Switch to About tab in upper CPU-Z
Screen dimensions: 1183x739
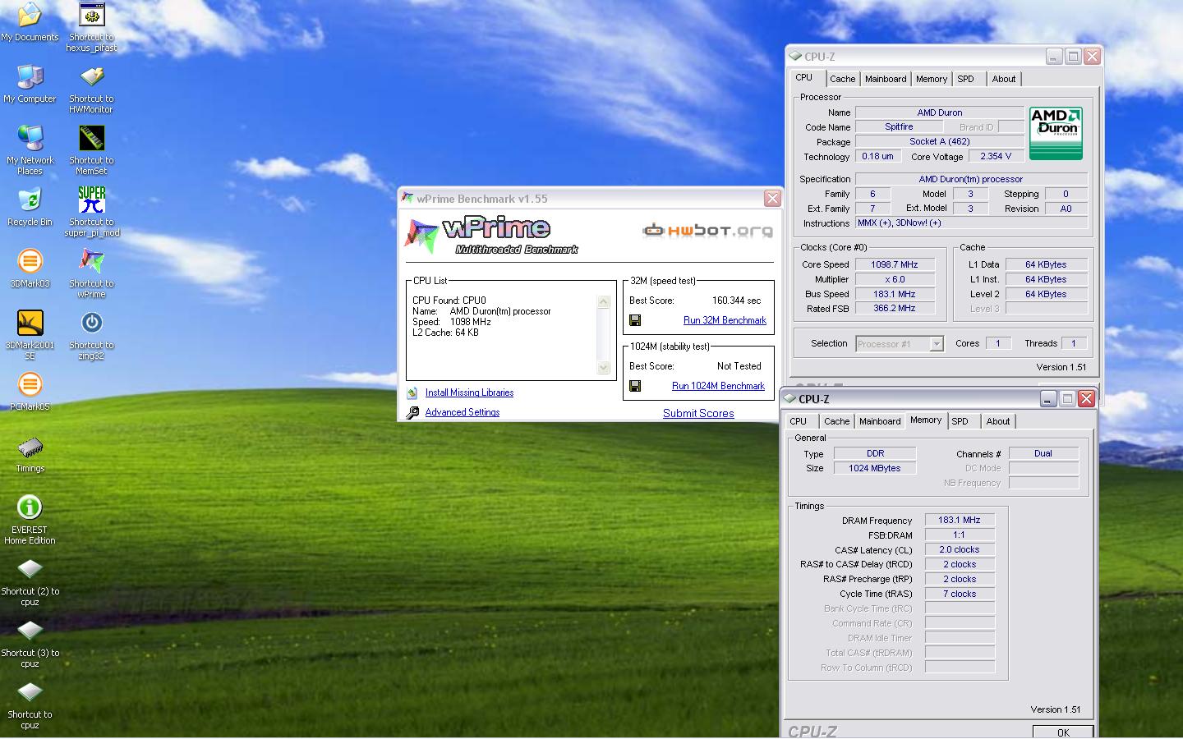click(x=1004, y=79)
